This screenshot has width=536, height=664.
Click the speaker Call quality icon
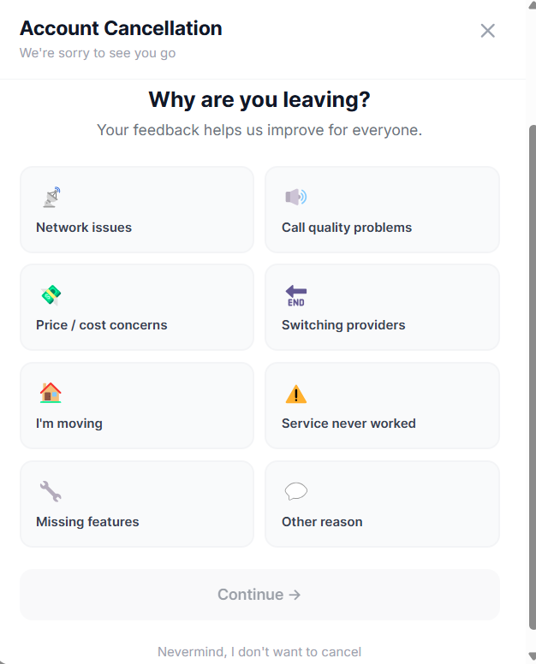[x=295, y=198]
